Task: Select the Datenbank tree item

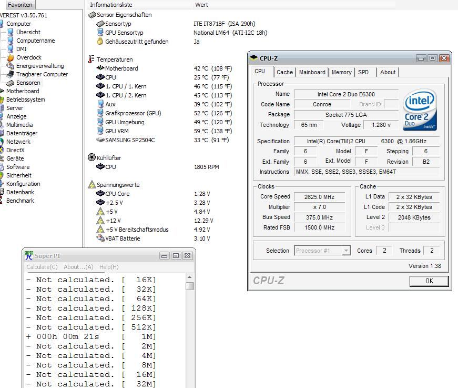Action: pos(20,192)
